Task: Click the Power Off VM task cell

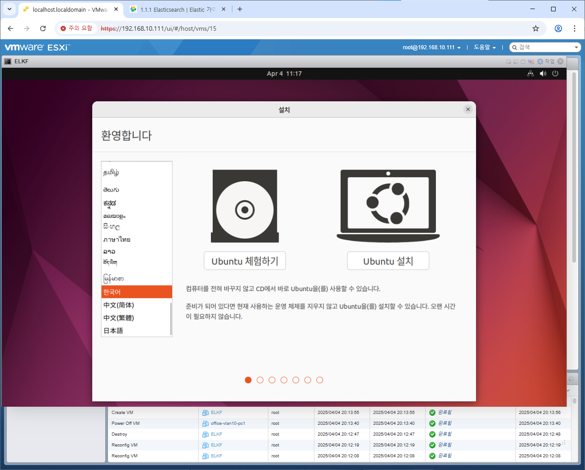Action: (x=153, y=423)
